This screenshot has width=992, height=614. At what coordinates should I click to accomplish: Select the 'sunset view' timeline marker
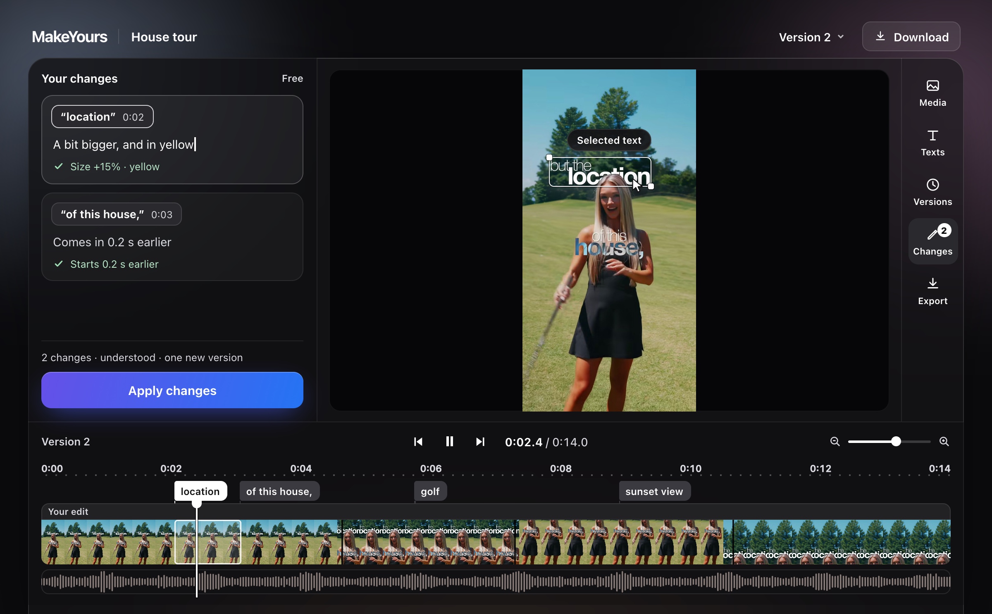point(654,491)
